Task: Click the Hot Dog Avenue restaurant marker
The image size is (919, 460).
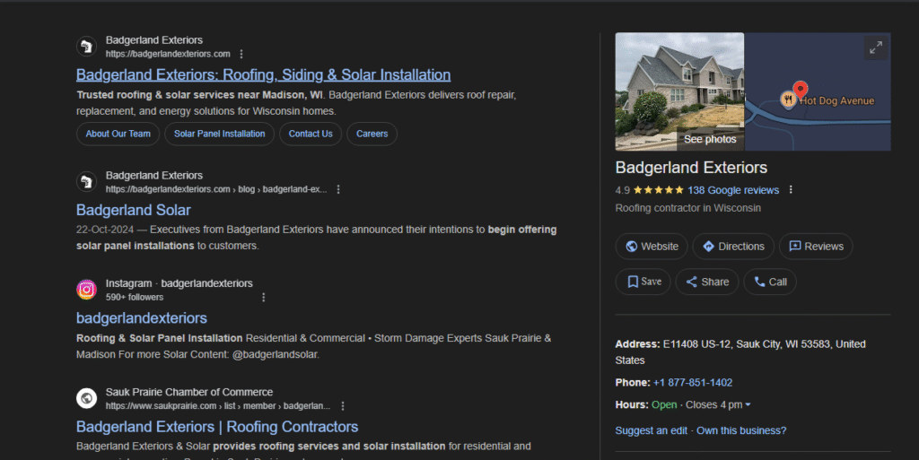Action: coord(788,100)
